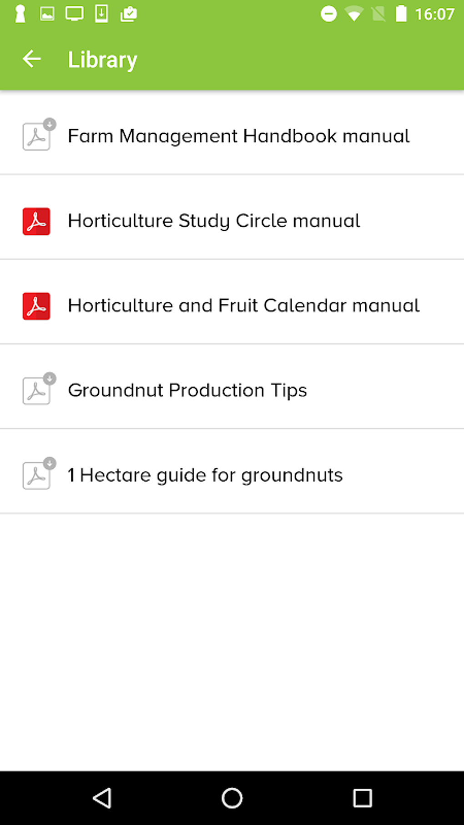Image resolution: width=464 pixels, height=825 pixels.
Task: Select Groundnut Production Tips document
Action: point(187,390)
